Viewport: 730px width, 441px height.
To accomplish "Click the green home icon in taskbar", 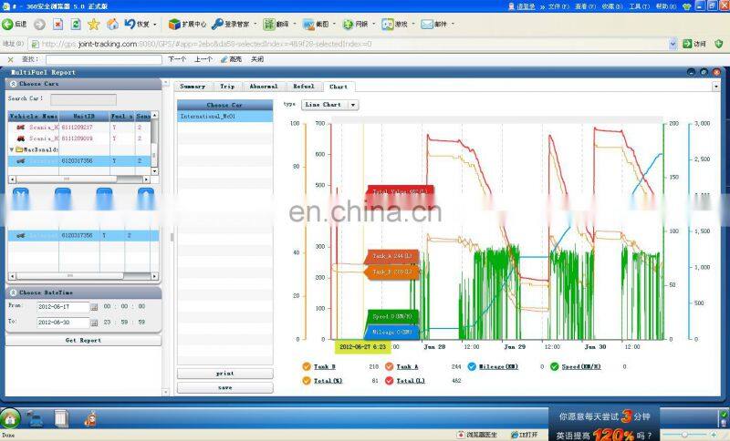I will click(10, 419).
